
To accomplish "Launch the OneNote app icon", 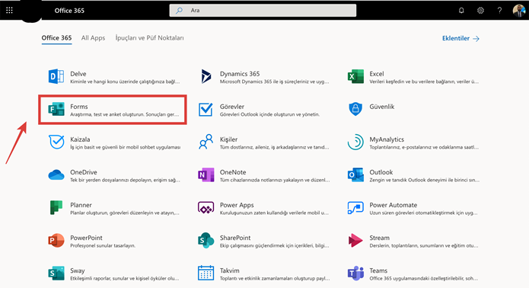I will click(206, 175).
